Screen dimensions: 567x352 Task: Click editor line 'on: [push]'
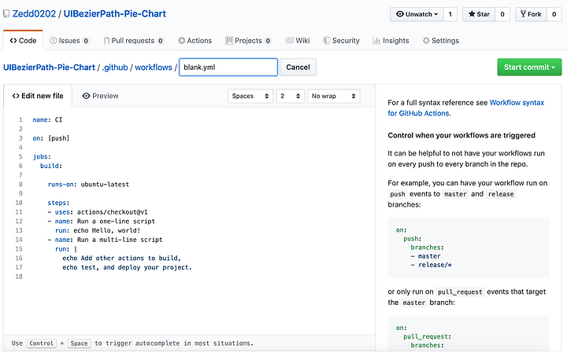point(51,138)
